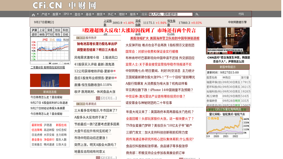Click the CNN interview video thumbnail
Viewport: 283px width, 159px height.
[x=228, y=41]
